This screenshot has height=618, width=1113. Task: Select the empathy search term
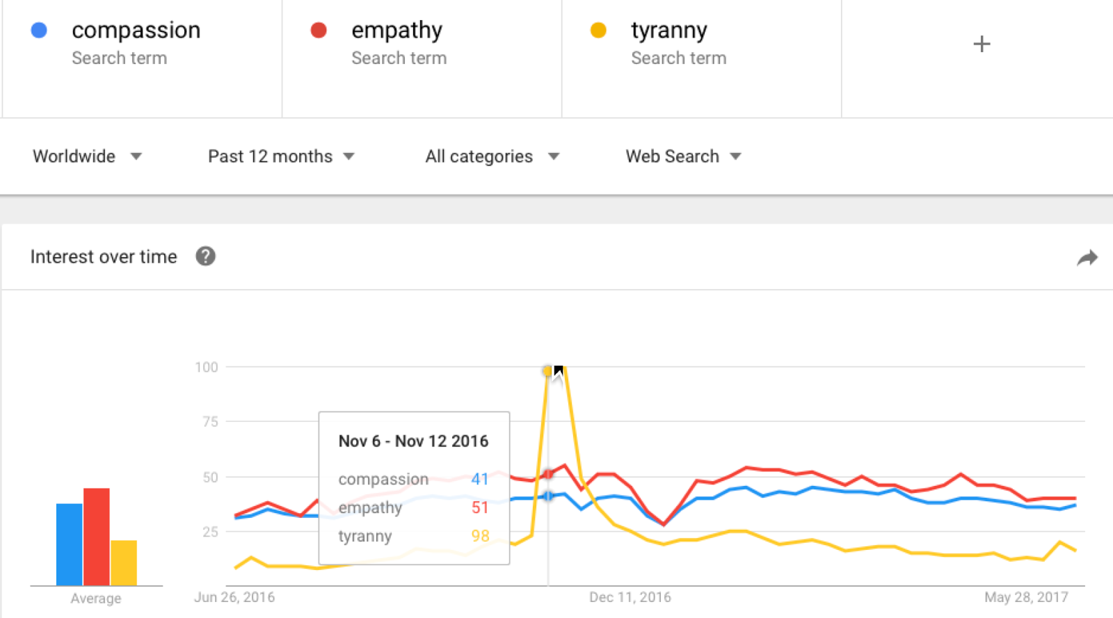[397, 31]
